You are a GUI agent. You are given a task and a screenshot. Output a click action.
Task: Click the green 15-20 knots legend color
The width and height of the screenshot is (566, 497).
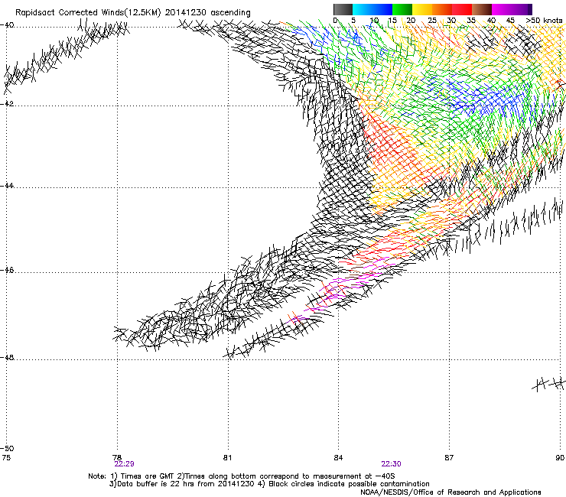(x=402, y=9)
